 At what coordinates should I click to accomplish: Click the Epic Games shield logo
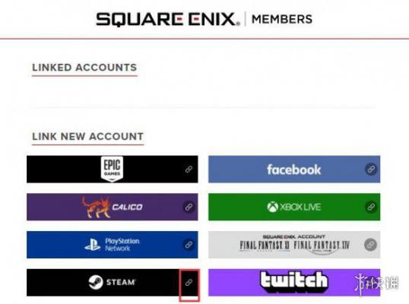coord(113,169)
